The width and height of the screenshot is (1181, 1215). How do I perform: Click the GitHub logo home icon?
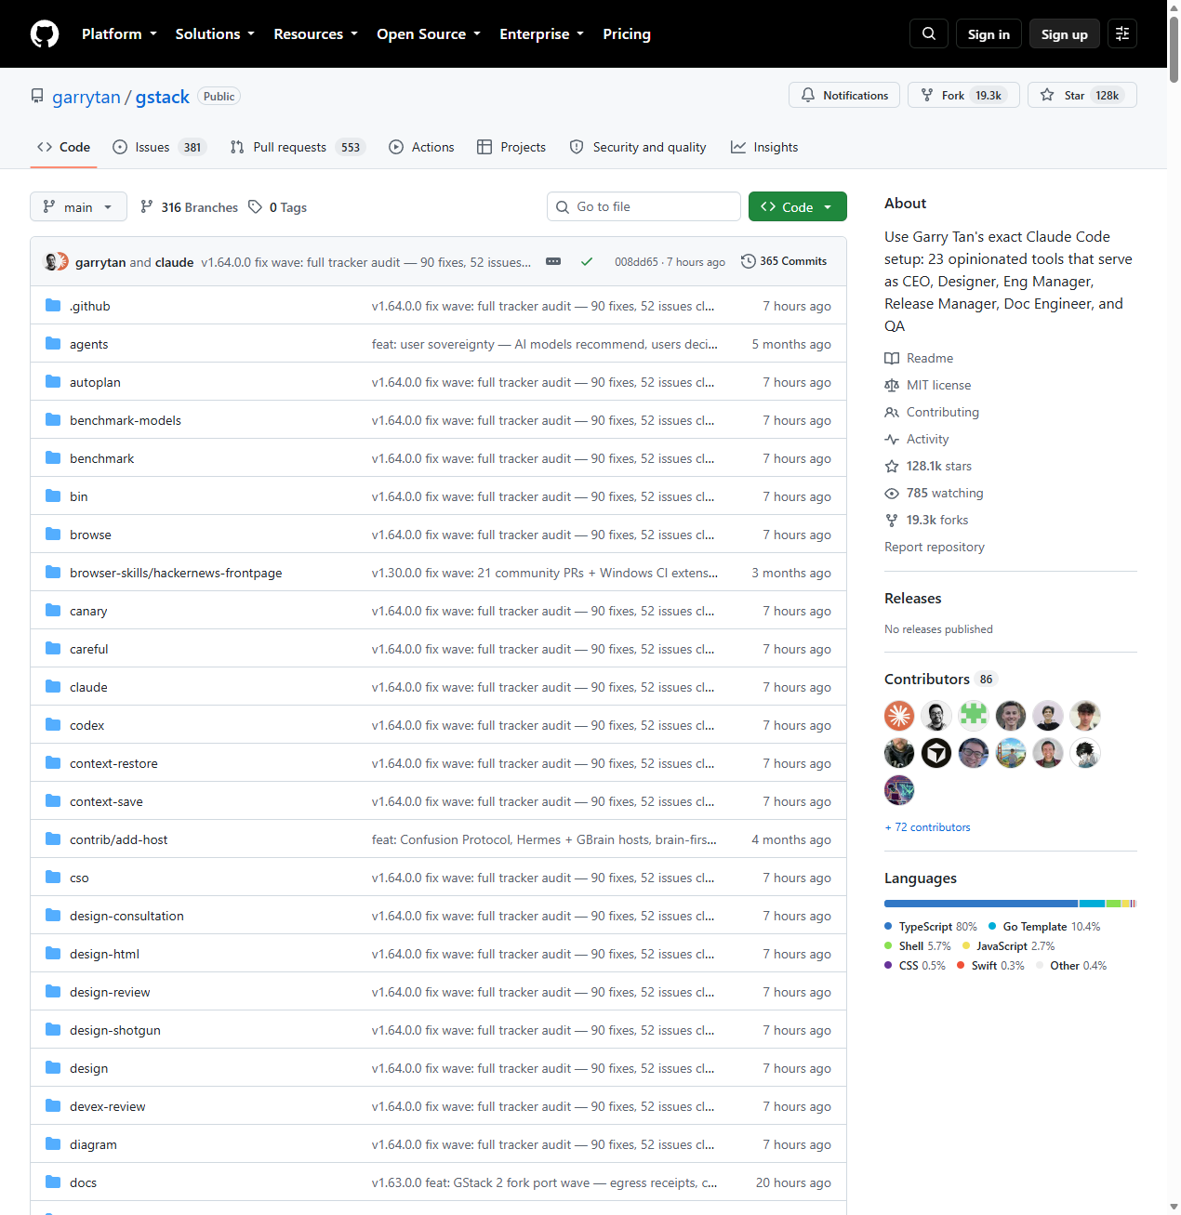pyautogui.click(x=45, y=33)
